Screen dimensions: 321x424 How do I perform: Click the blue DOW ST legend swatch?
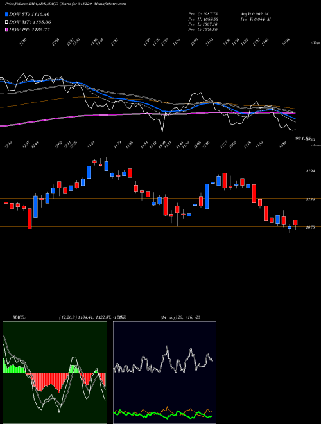(x=7, y=14)
